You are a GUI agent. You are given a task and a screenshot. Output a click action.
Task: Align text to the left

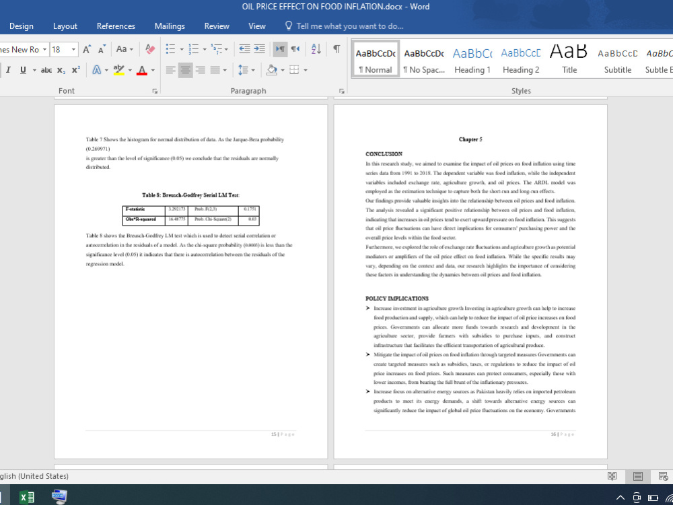(x=171, y=70)
